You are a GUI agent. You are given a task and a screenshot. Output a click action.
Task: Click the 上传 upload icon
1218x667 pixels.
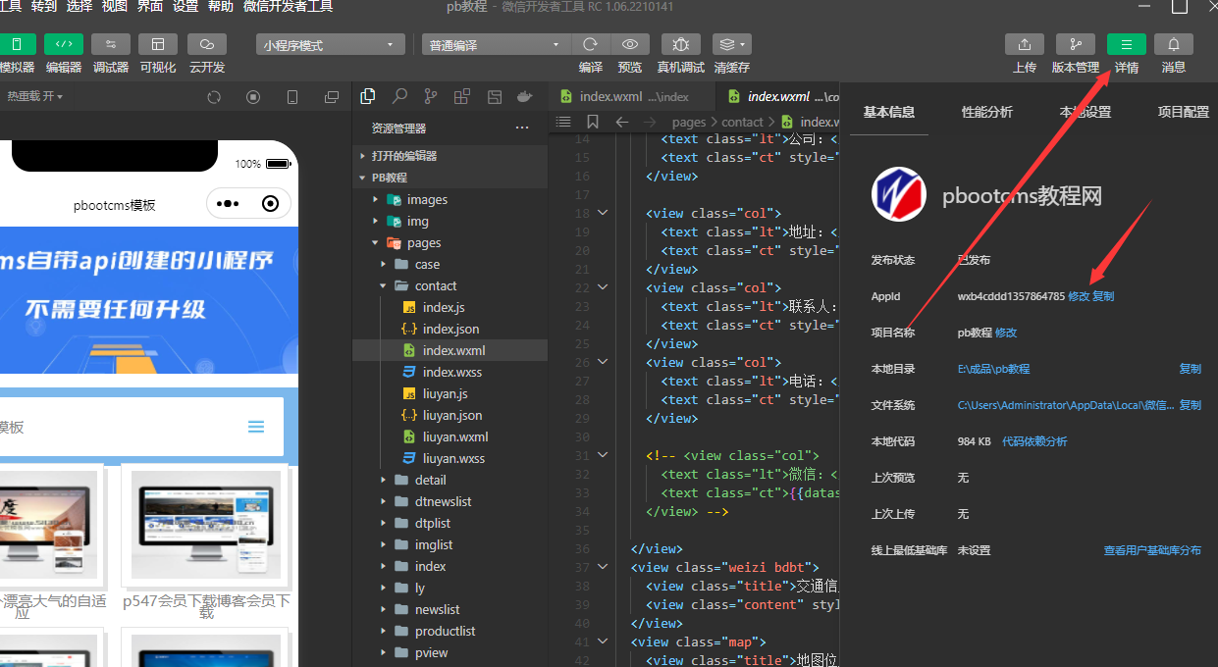click(1025, 45)
